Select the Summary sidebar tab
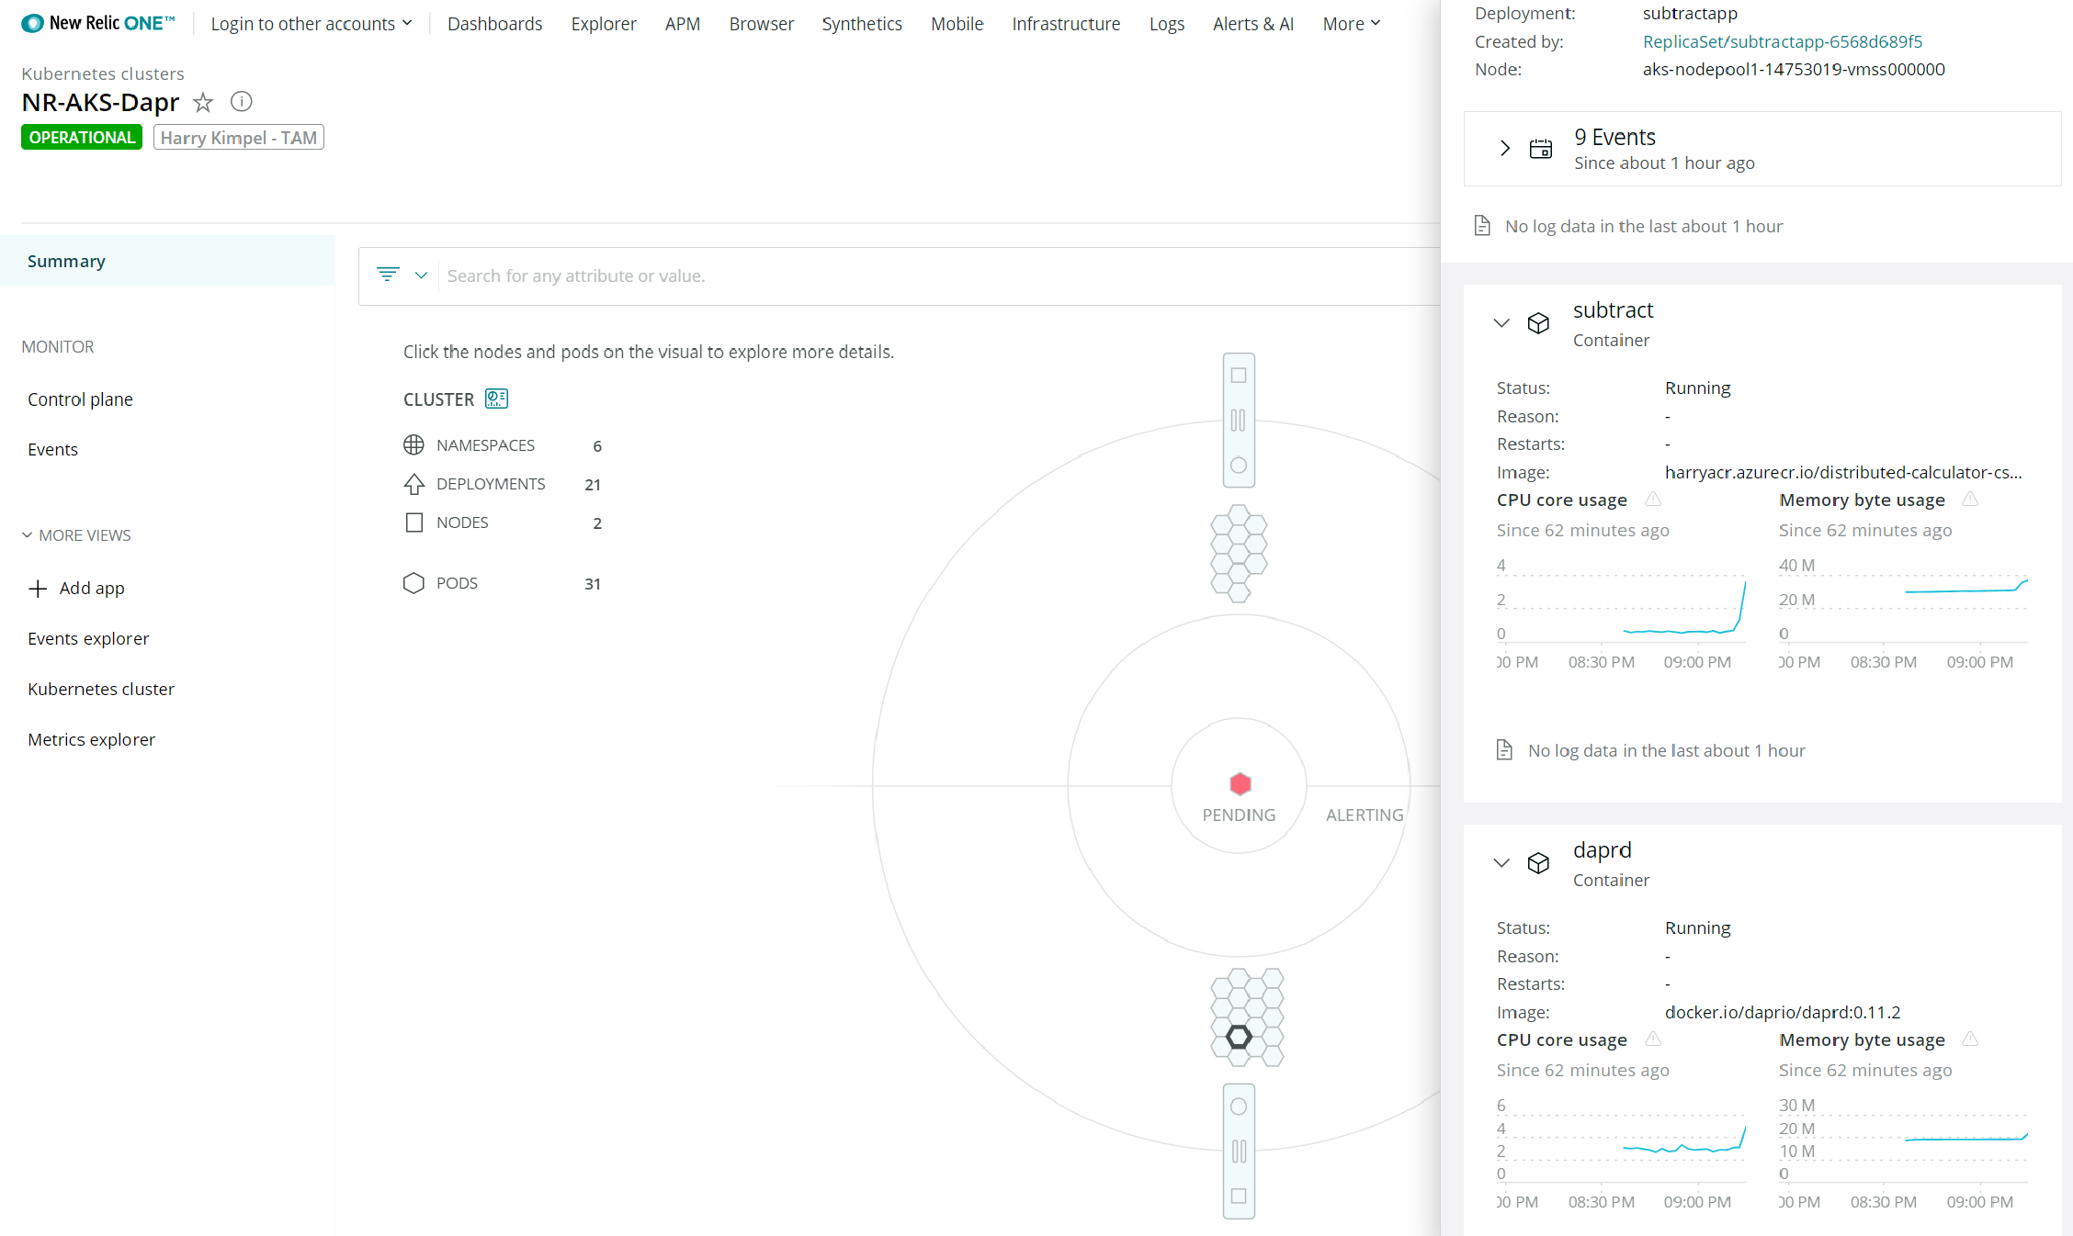The image size is (2073, 1236). [x=167, y=261]
